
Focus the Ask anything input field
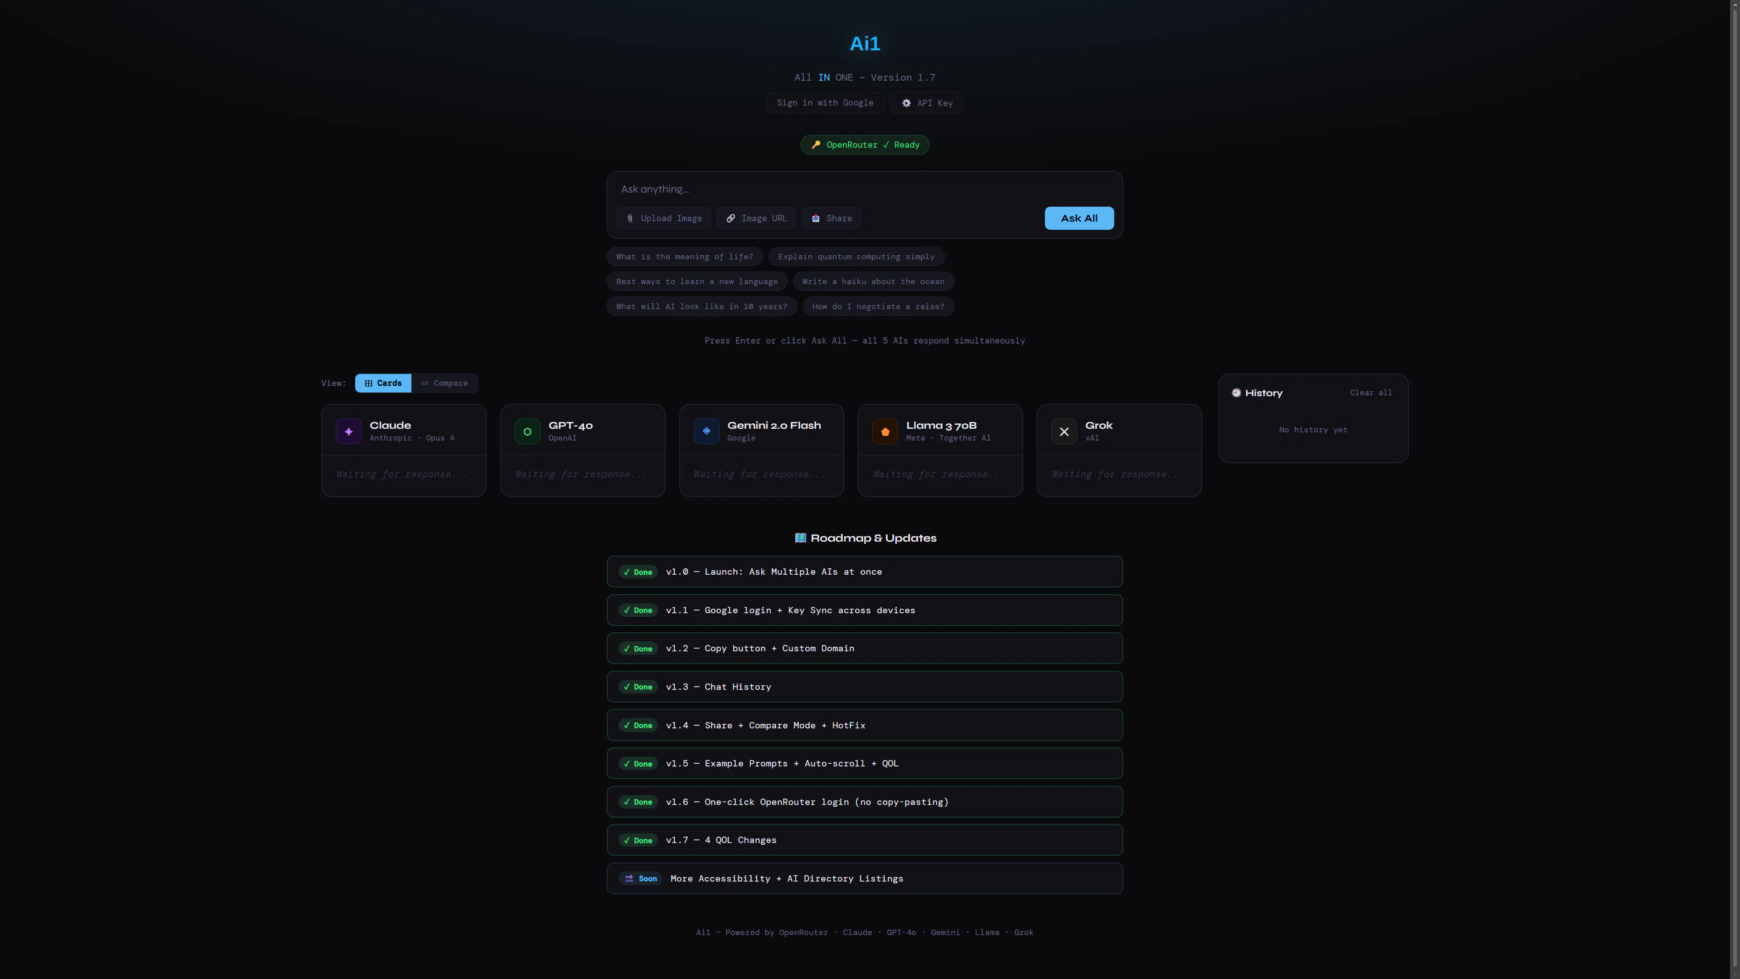point(865,189)
